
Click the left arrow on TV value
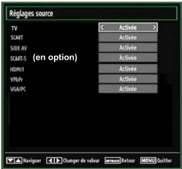click(102, 27)
